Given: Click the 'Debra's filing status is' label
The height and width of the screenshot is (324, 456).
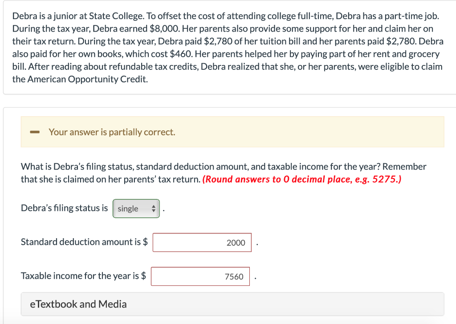Looking at the screenshot, I should tap(64, 208).
